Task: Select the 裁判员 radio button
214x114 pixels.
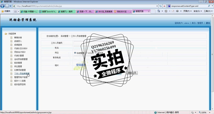Action: point(96,53)
